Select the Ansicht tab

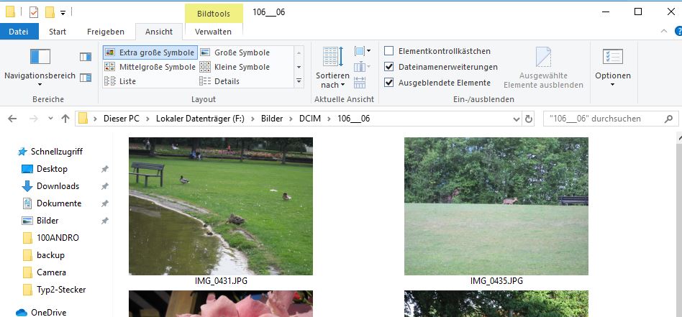(159, 32)
